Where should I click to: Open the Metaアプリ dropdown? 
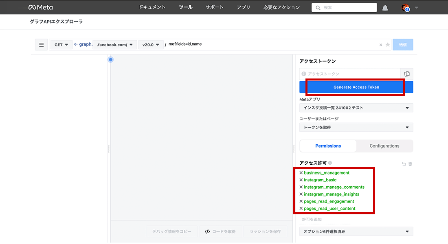(x=356, y=108)
